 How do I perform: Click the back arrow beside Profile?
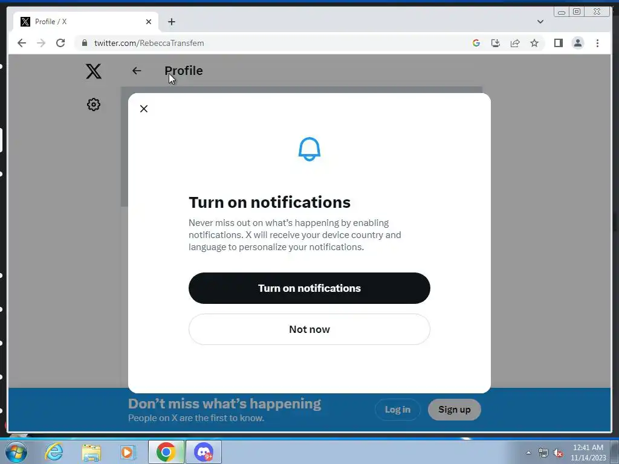coord(137,71)
